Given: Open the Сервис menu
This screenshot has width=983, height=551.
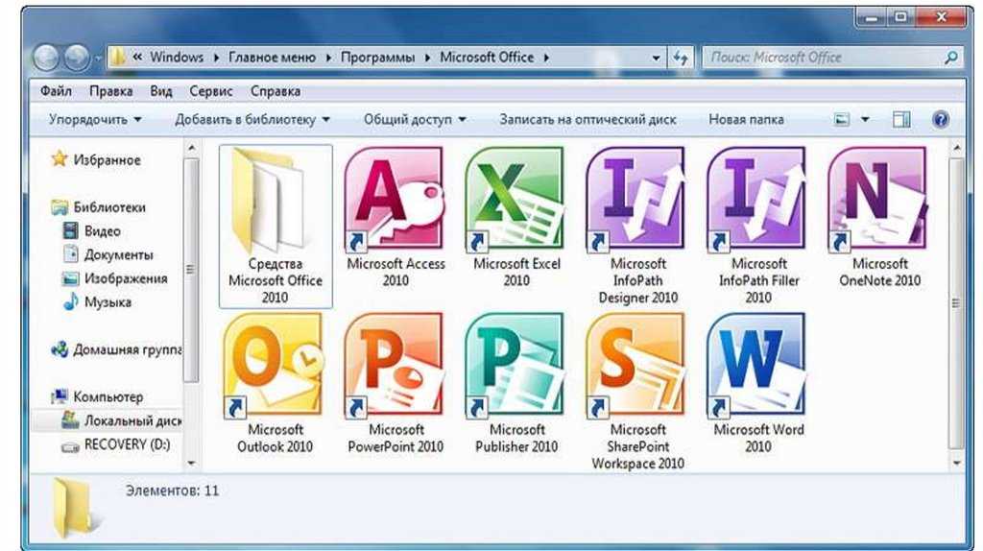Looking at the screenshot, I should 211,91.
